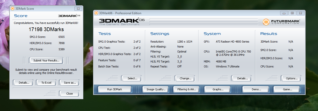
Task: Open the Graphs... tool
Action: 218,89
